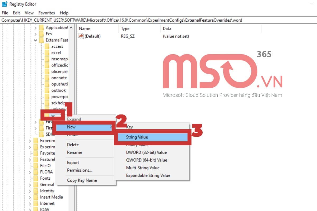Select the FLORA key label
The width and height of the screenshot is (317, 211).
pos(46,172)
